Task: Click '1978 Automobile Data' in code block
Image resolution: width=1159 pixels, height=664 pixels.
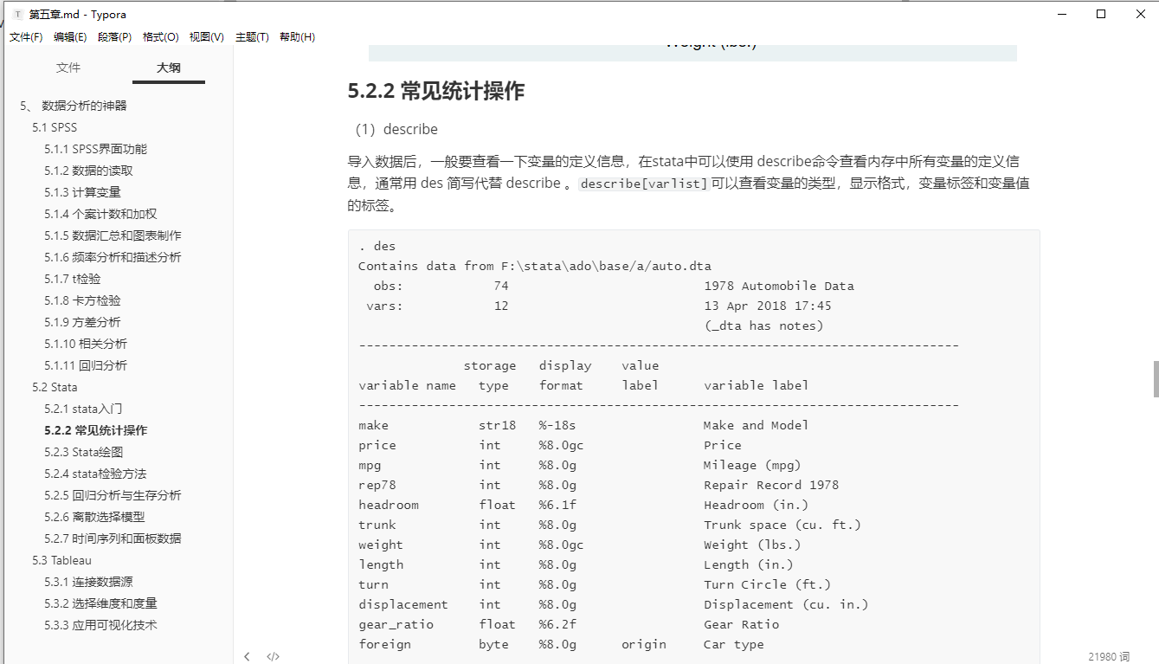Action: point(779,286)
